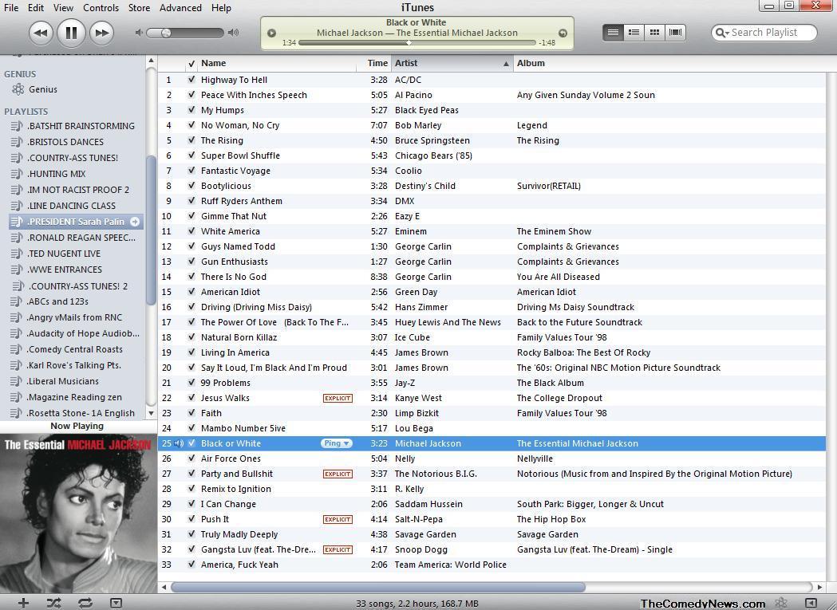Adjust the volume slider
This screenshot has height=610, width=837.
pyautogui.click(x=168, y=33)
